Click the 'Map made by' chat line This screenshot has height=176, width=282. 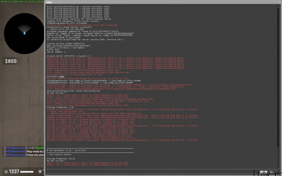tap(24, 152)
